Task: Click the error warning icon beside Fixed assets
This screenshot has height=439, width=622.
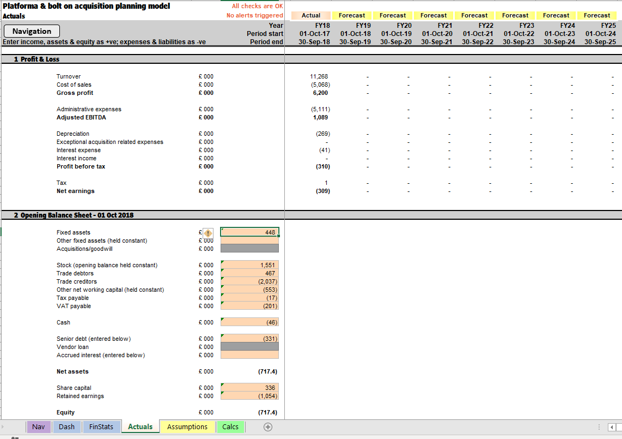Action: pyautogui.click(x=208, y=233)
